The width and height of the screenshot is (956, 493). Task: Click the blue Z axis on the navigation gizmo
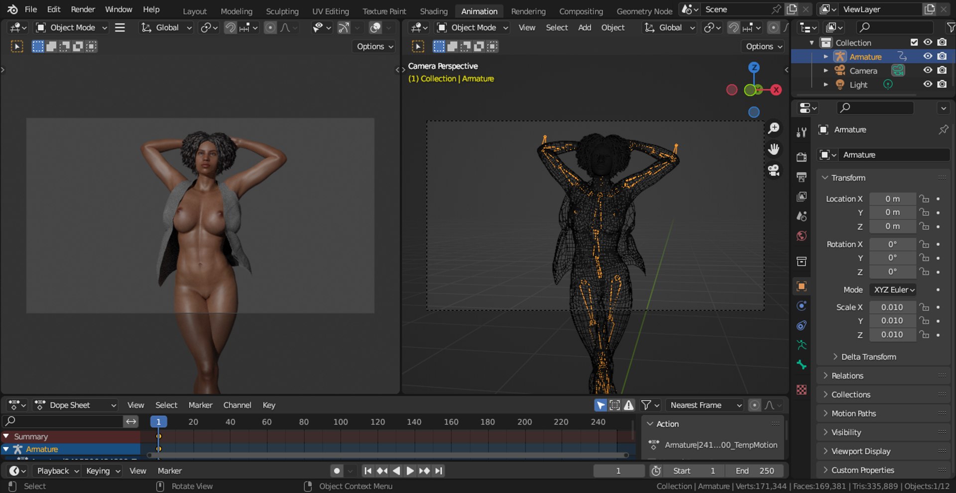(x=754, y=67)
